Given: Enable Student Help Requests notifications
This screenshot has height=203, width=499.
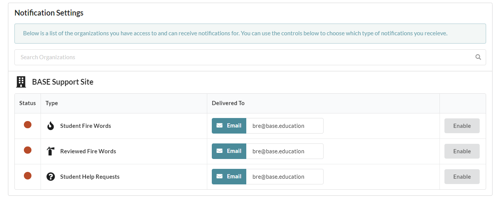Looking at the screenshot, I should (x=462, y=177).
